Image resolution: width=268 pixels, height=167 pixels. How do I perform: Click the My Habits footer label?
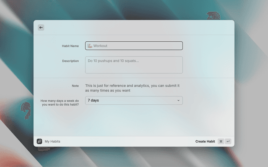52,142
